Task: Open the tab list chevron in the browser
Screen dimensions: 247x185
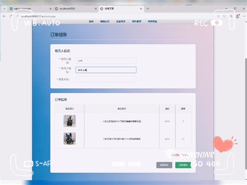Action: pyautogui.click(x=4, y=9)
